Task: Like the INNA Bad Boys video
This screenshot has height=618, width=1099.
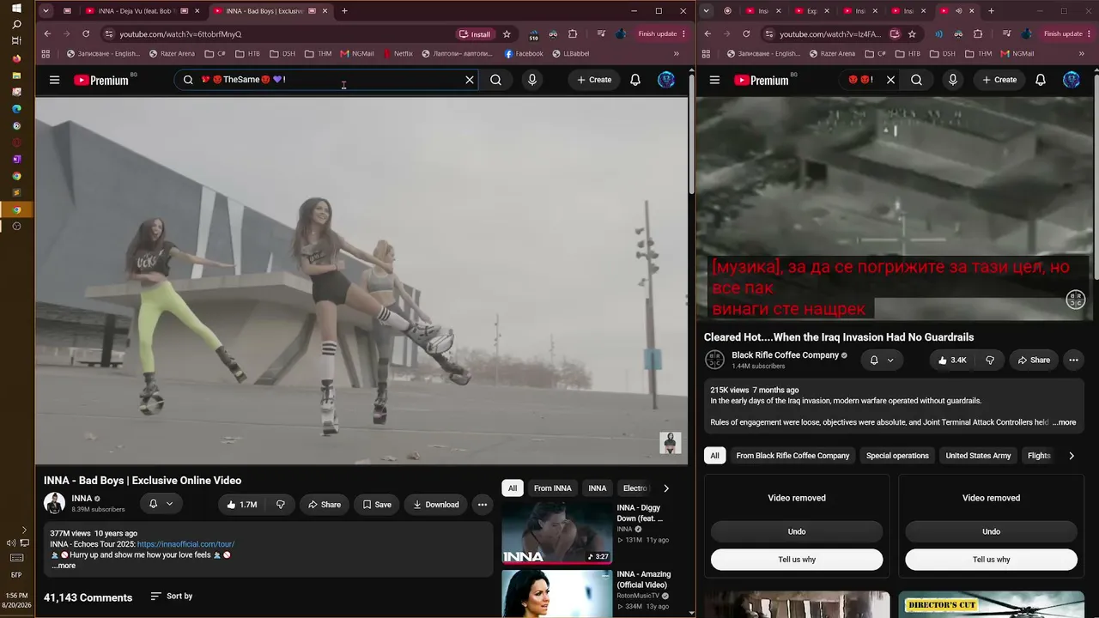Action: pos(242,505)
